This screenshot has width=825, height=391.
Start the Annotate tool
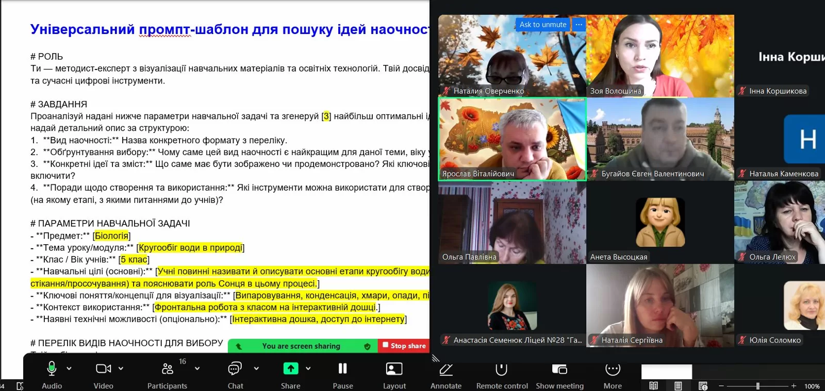[x=446, y=373]
